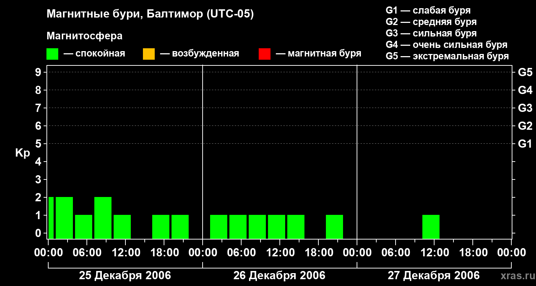Click the '— возбужденная' legend label
This screenshot has width=536, height=286.
200,54
